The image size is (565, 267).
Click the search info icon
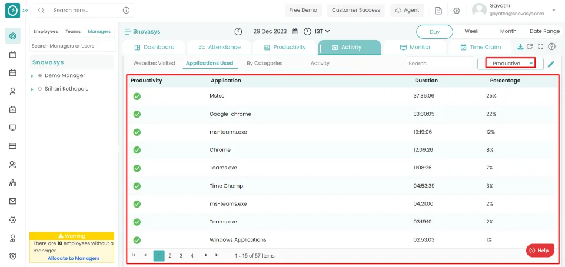click(126, 11)
